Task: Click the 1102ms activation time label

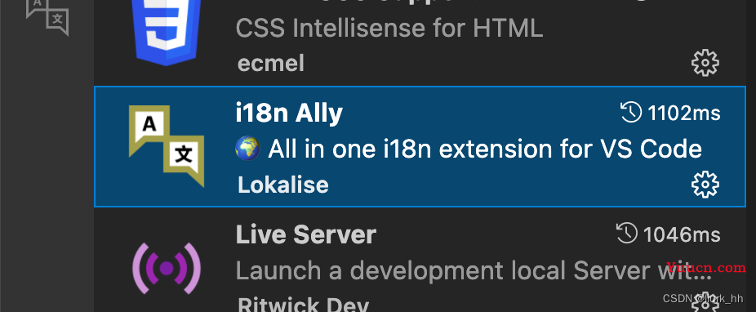Action: [x=683, y=114]
